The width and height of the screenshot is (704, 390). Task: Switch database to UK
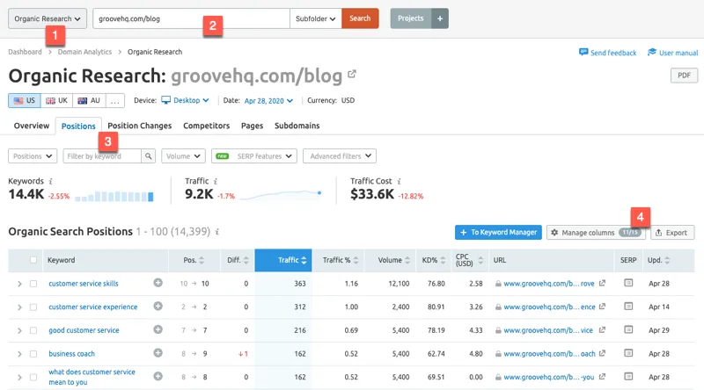pyautogui.click(x=56, y=100)
